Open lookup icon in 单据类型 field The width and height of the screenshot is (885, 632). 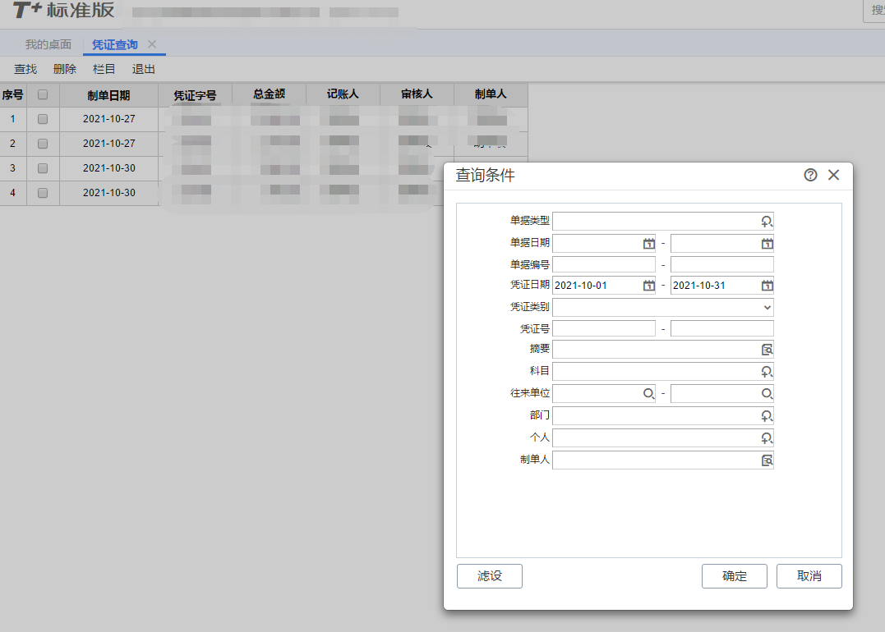pyautogui.click(x=767, y=222)
